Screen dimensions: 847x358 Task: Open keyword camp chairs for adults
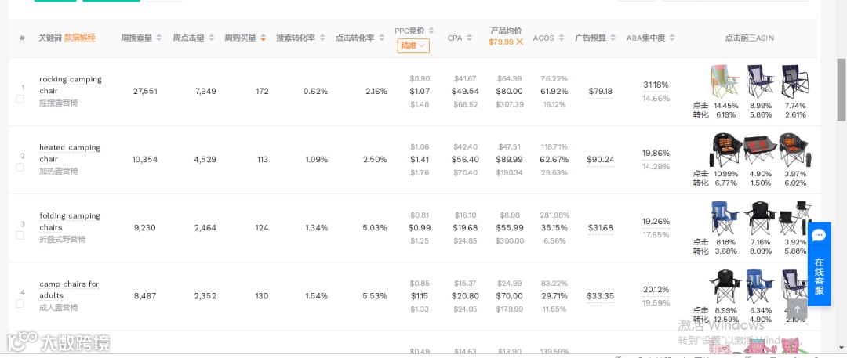(x=69, y=290)
